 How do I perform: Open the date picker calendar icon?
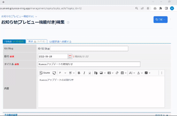pos(70,57)
